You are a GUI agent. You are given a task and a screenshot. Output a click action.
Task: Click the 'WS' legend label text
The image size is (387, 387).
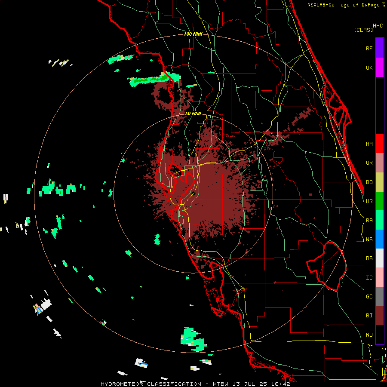pos(369,240)
